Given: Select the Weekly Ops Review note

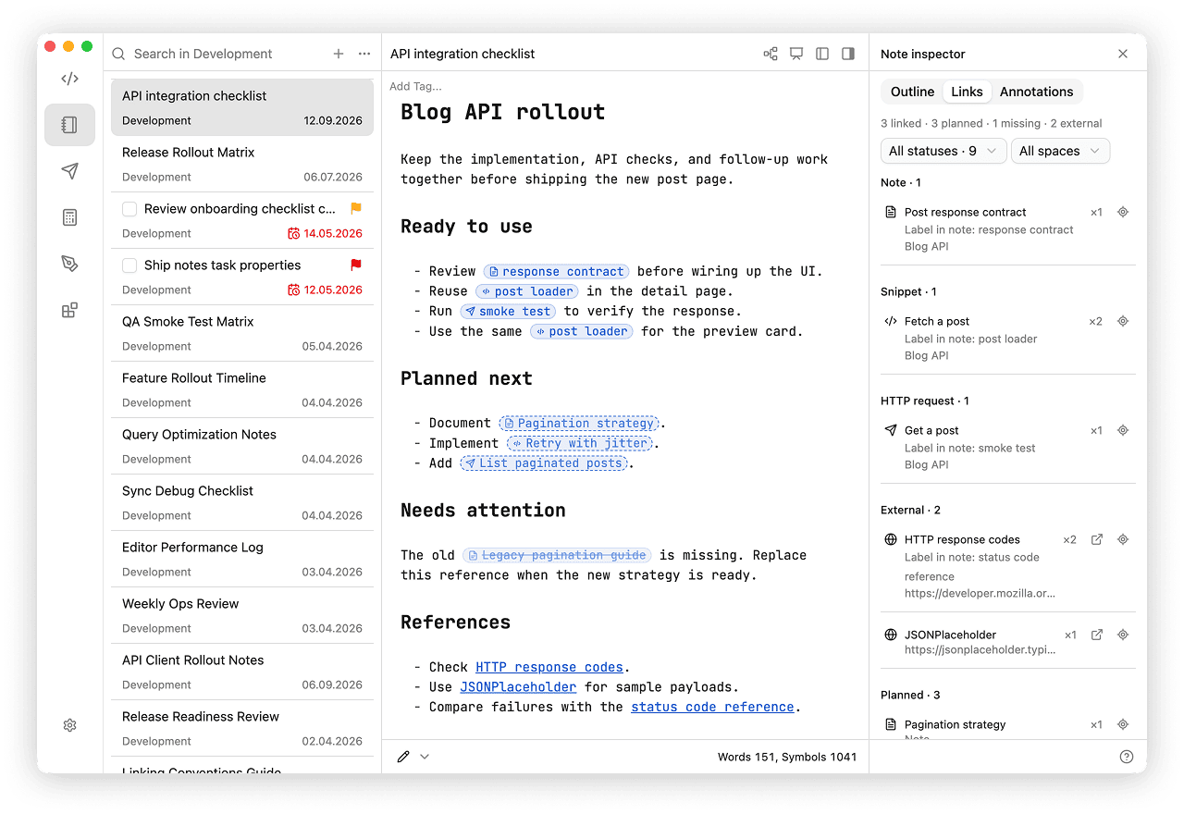Looking at the screenshot, I should pos(242,615).
